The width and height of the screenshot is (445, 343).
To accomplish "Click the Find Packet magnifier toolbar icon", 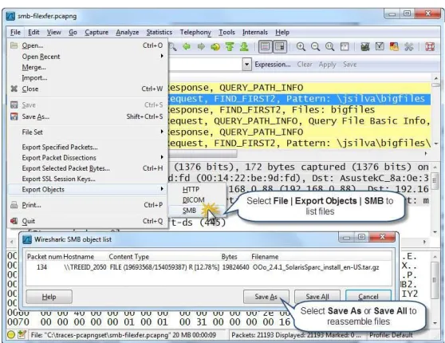I will [x=172, y=47].
